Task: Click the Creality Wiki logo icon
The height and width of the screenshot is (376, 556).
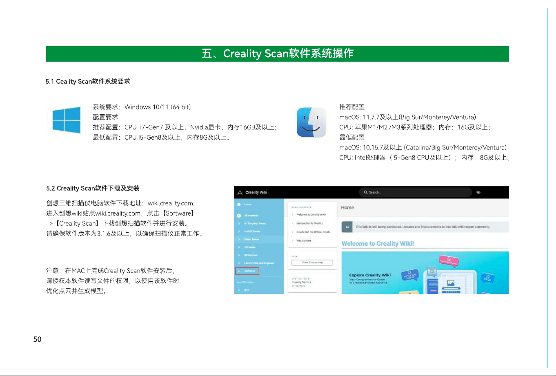Action: pyautogui.click(x=240, y=192)
